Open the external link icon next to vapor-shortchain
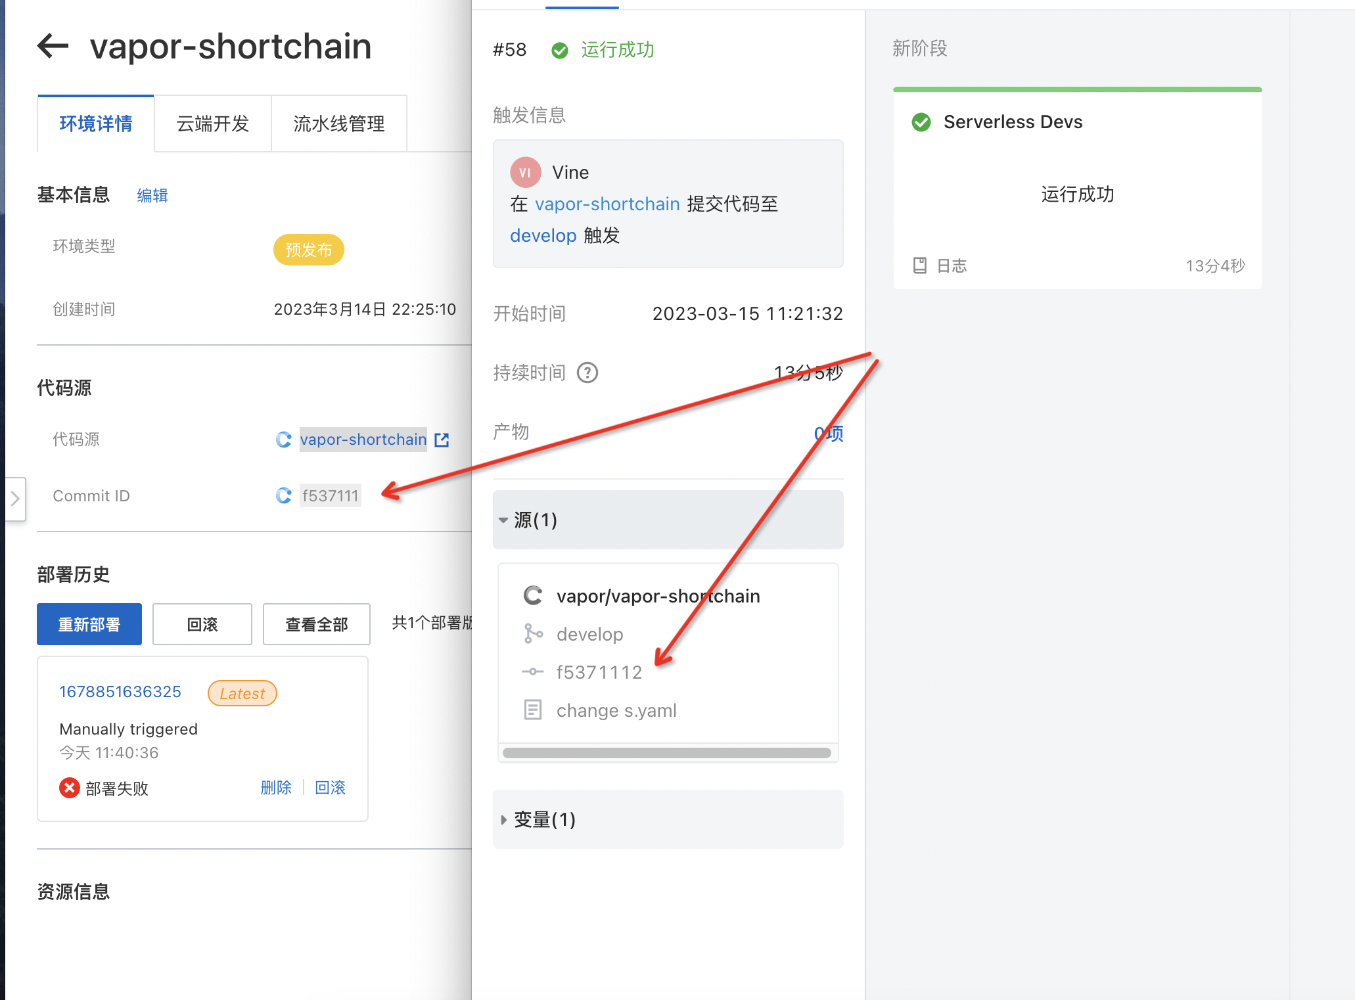Viewport: 1355px width, 1000px height. click(x=442, y=440)
